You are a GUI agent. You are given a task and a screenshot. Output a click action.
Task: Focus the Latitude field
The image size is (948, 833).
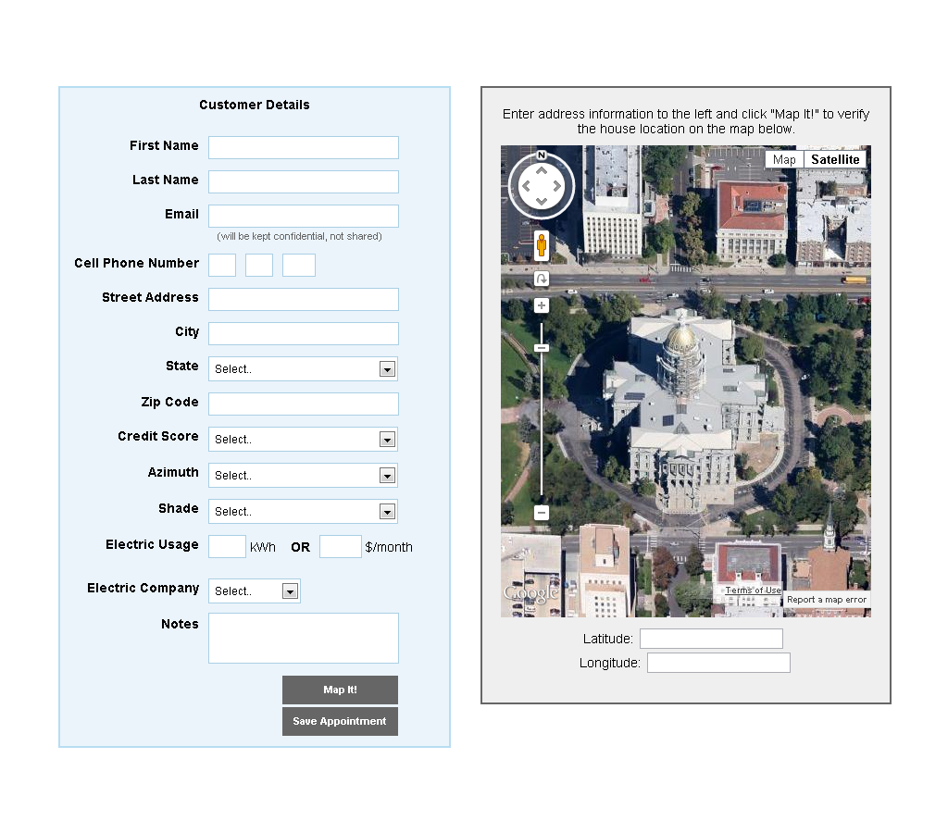(711, 639)
